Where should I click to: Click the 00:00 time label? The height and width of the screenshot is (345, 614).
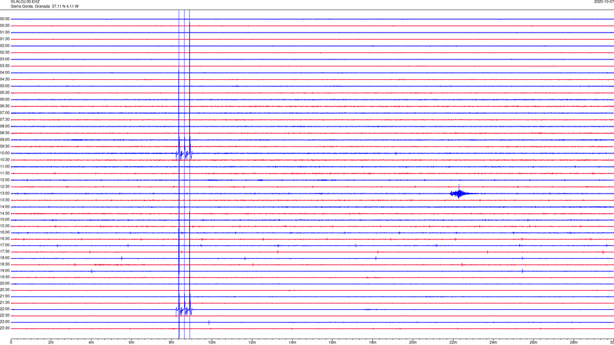click(x=5, y=19)
